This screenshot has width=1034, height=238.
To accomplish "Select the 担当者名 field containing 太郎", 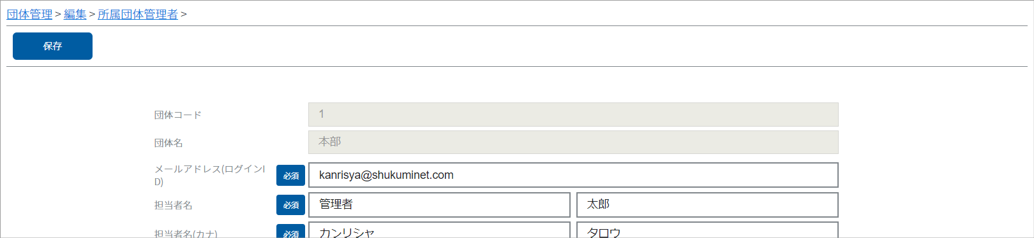I will tap(707, 205).
